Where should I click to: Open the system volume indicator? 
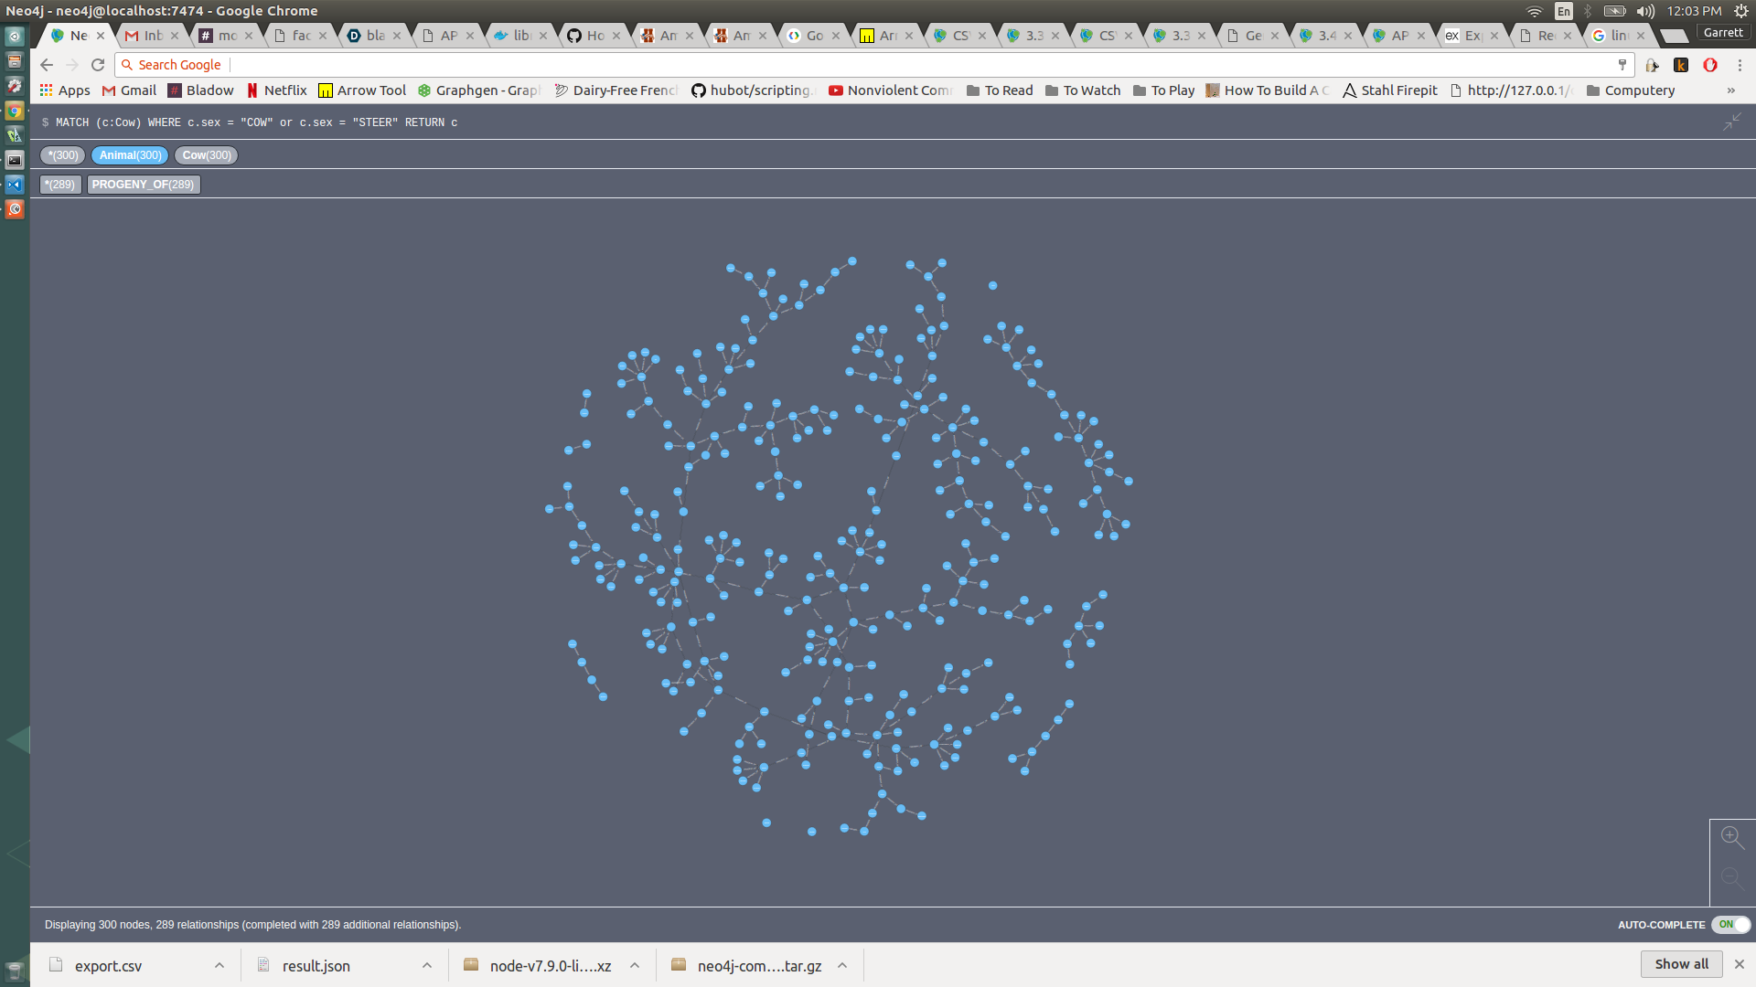1645,11
